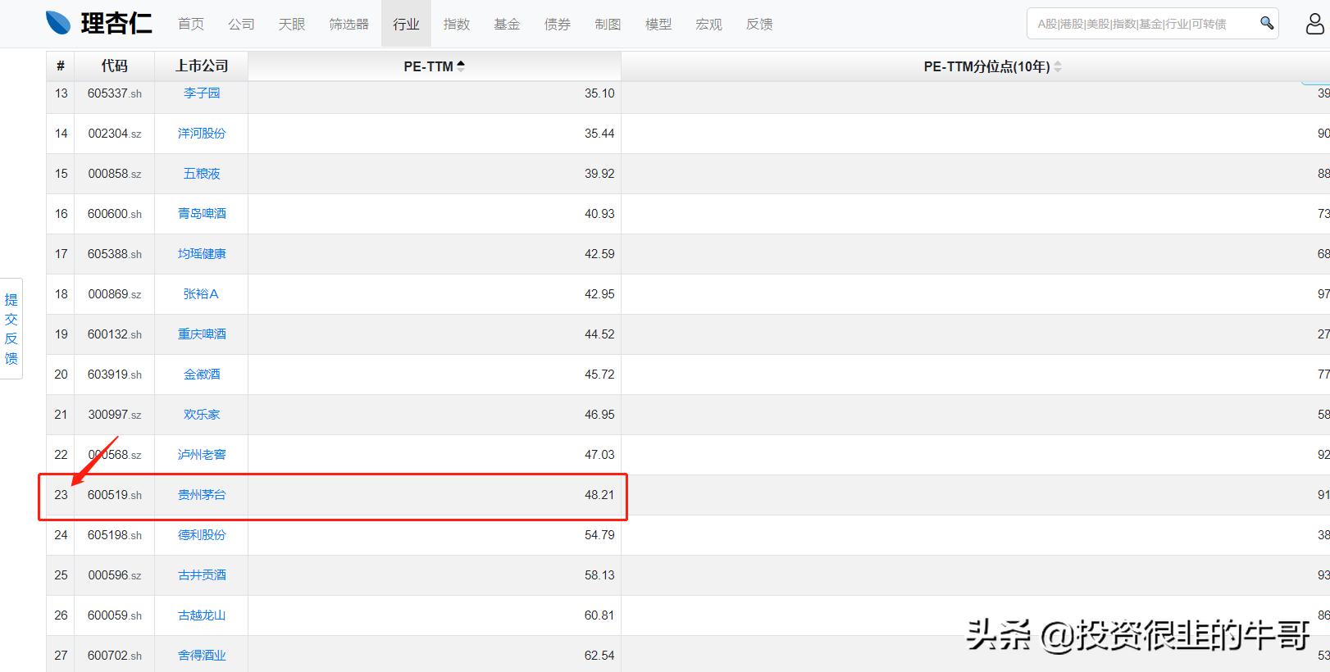Click the 上市公司 column header

click(202, 66)
